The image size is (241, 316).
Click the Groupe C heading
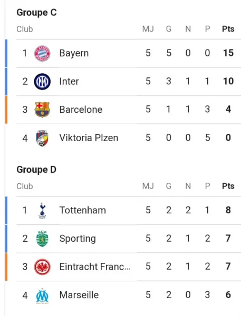coord(36,13)
